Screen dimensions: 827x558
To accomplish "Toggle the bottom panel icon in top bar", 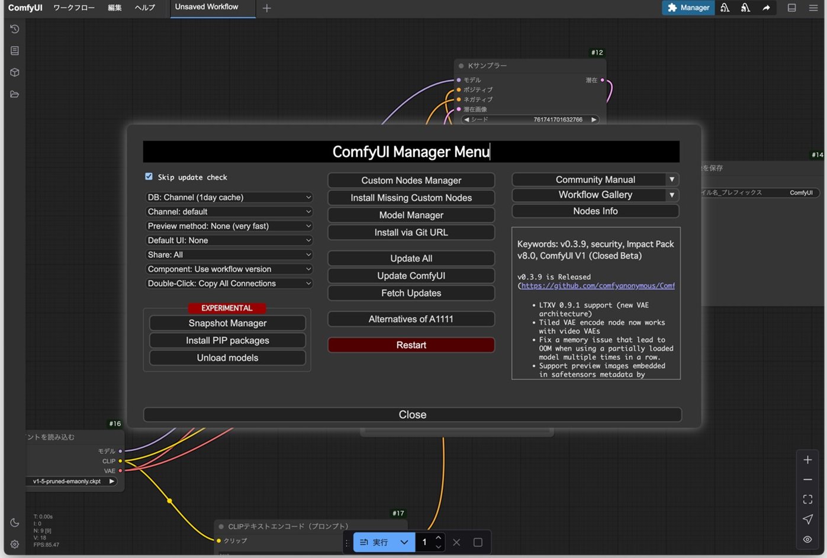I will click(791, 8).
